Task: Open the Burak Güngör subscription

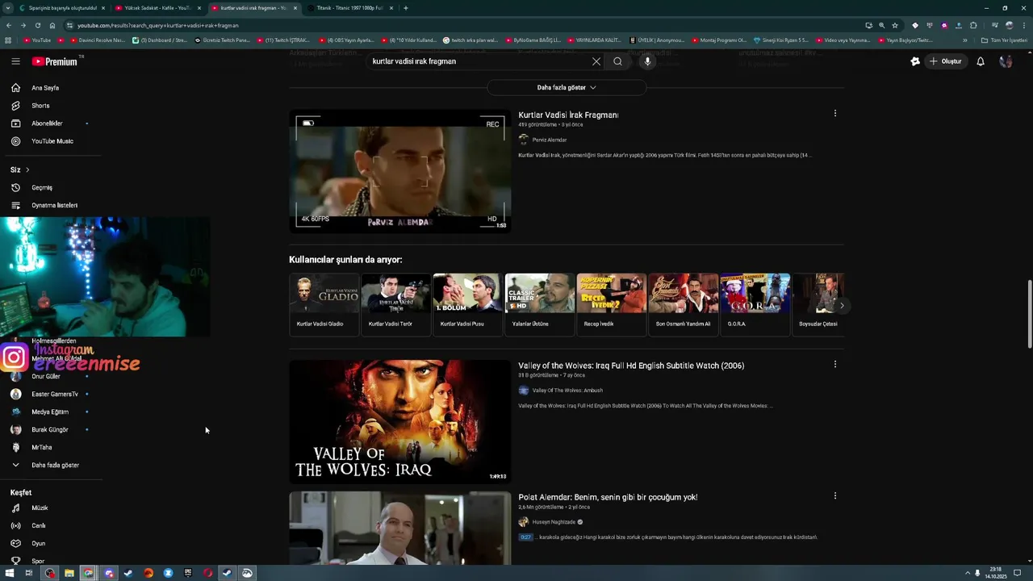Action: click(x=51, y=429)
